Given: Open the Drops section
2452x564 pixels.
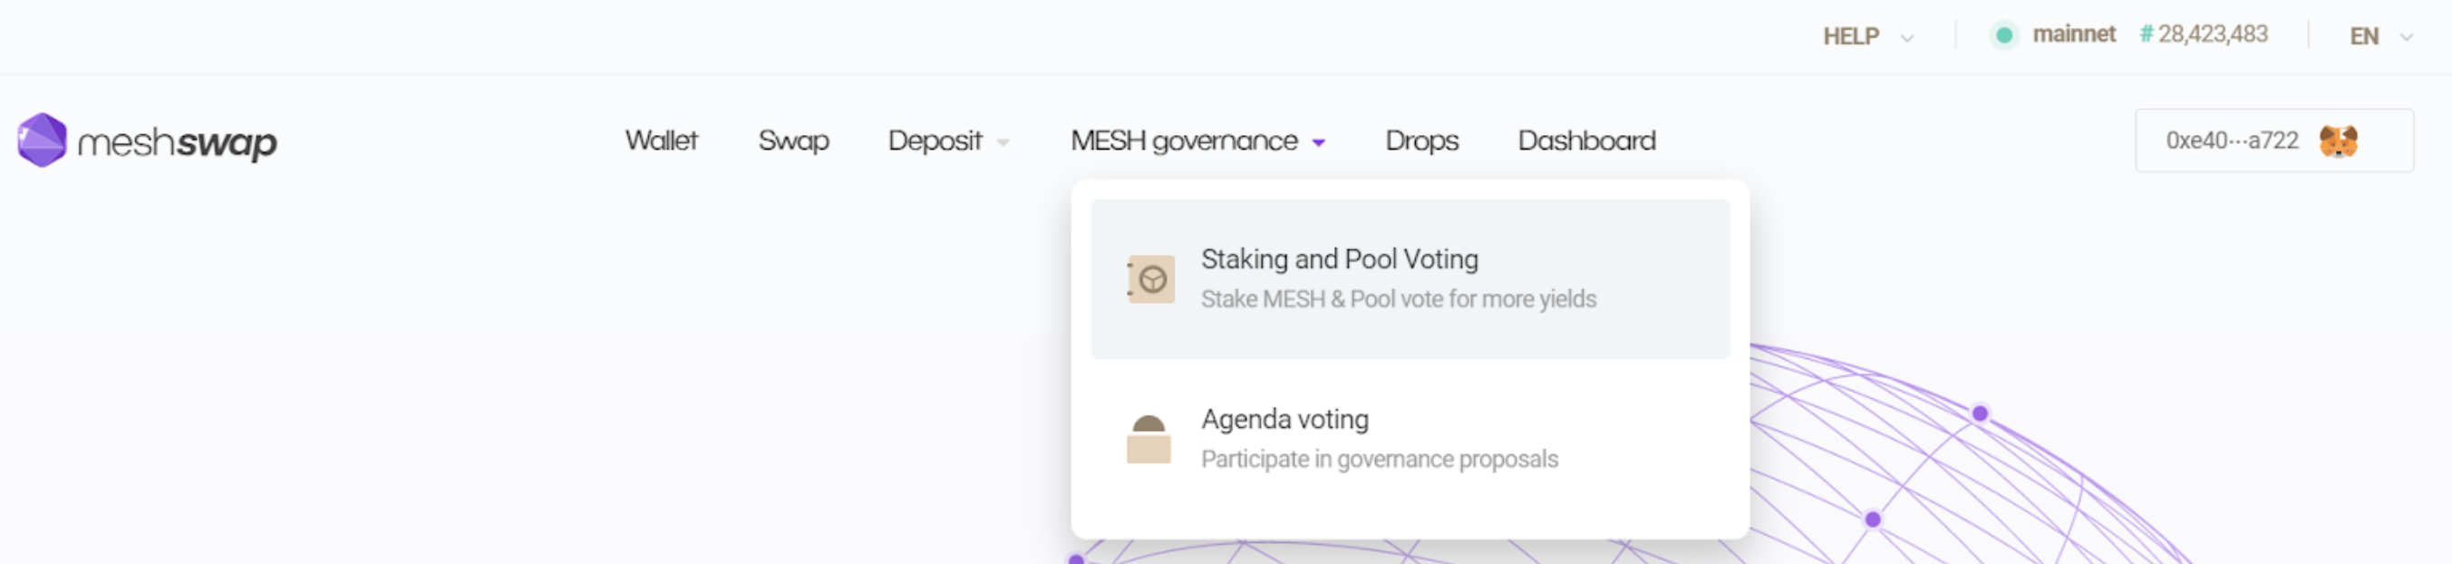Looking at the screenshot, I should (x=1422, y=141).
